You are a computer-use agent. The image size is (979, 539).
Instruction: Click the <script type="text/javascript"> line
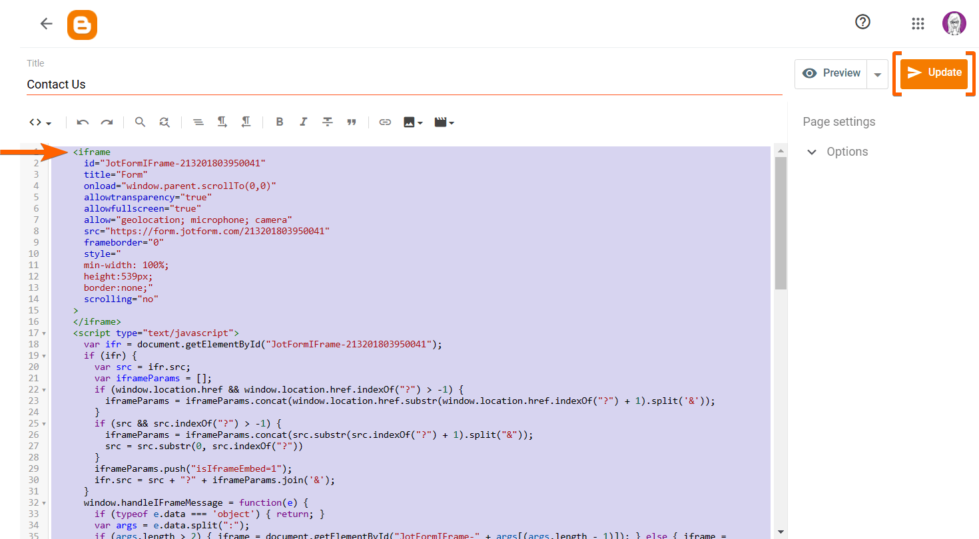point(156,333)
